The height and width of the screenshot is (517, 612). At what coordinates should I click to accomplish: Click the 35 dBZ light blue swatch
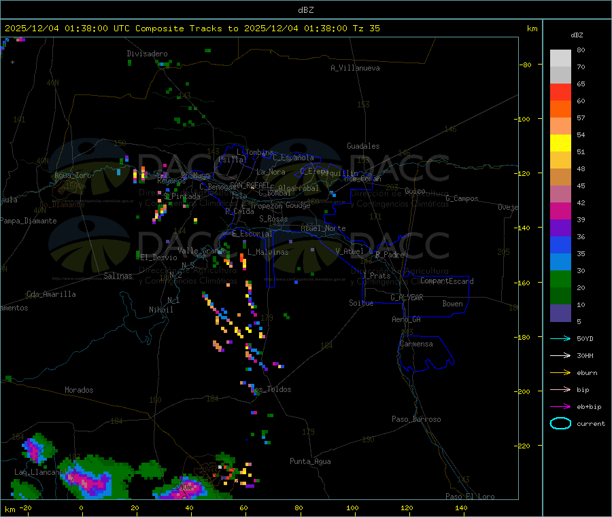560,262
